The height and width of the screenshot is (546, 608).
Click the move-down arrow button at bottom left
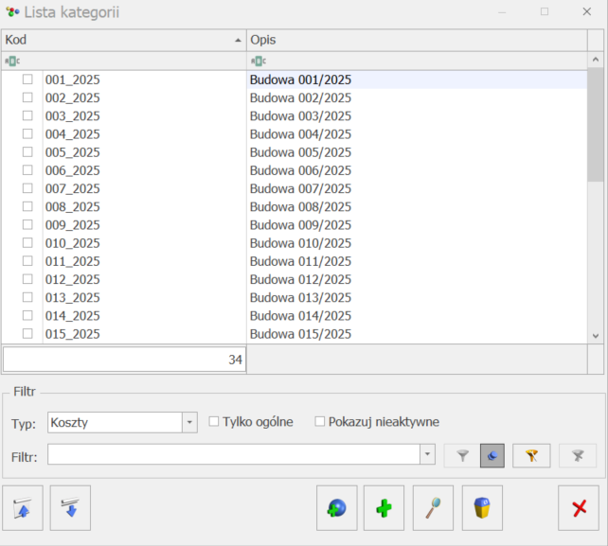click(70, 507)
